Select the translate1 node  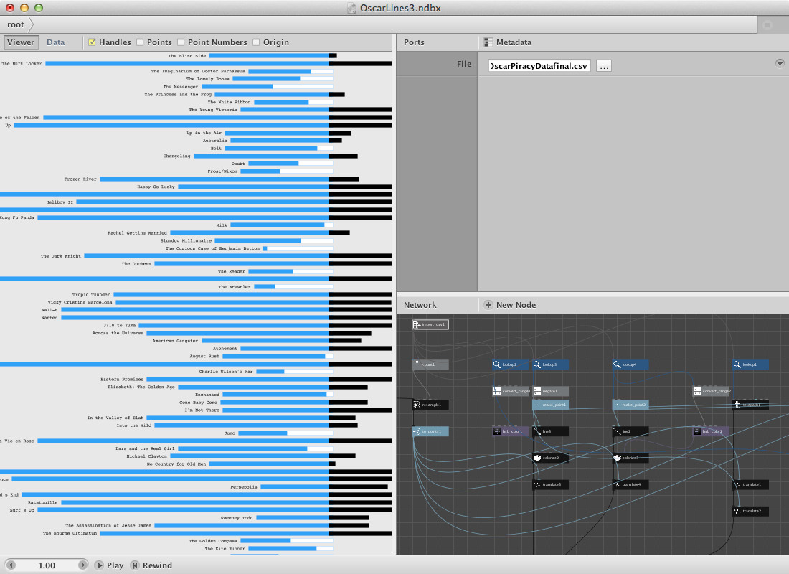pyautogui.click(x=751, y=485)
